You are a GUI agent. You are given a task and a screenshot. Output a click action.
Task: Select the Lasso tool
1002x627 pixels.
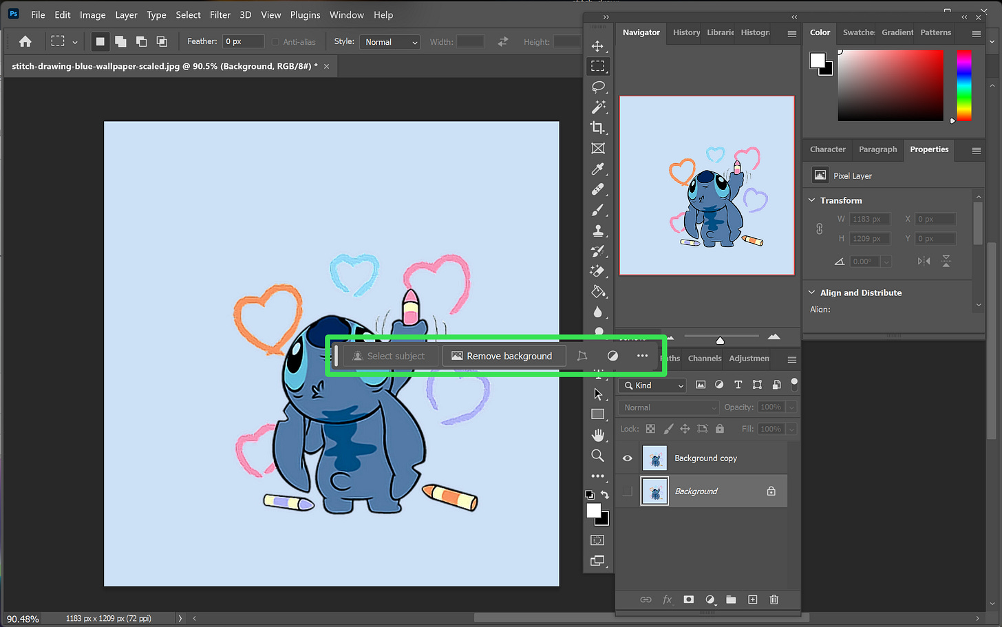pos(597,87)
